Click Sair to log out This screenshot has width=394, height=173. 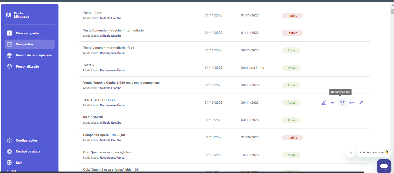[19, 163]
